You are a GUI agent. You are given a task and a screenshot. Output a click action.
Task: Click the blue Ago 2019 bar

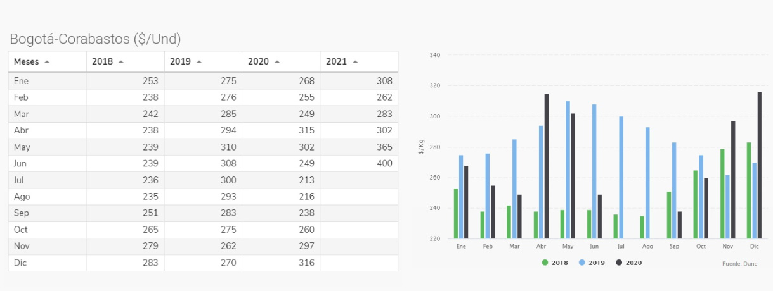pos(647,183)
